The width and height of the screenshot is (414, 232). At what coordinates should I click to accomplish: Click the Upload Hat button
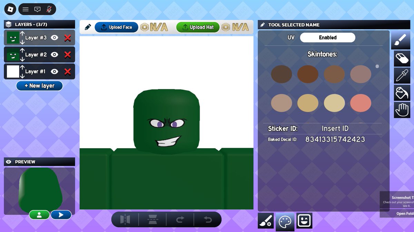coord(198,27)
